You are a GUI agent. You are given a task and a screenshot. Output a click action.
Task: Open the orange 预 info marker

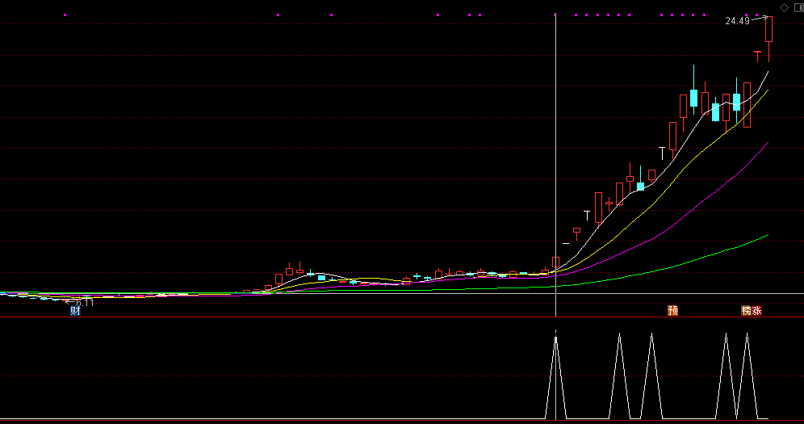(x=672, y=310)
